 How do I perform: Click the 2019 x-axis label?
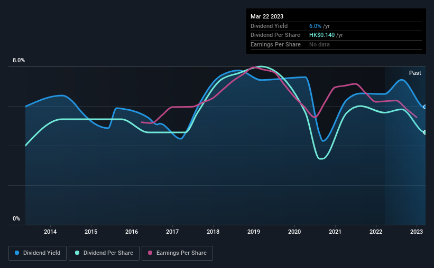pyautogui.click(x=254, y=232)
